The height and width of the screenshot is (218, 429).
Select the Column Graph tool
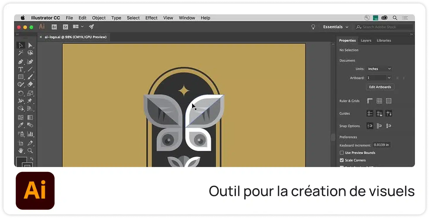(x=30, y=134)
